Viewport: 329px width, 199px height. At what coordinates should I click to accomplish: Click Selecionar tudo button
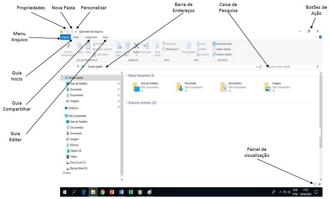click(x=222, y=44)
